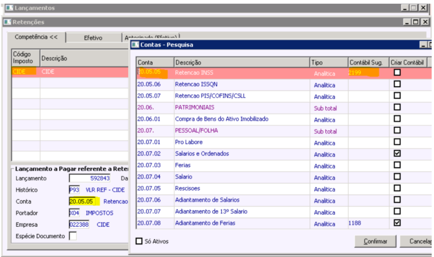The width and height of the screenshot is (434, 257).
Task: Click the Criar Contábil column header
Action: tap(408, 62)
